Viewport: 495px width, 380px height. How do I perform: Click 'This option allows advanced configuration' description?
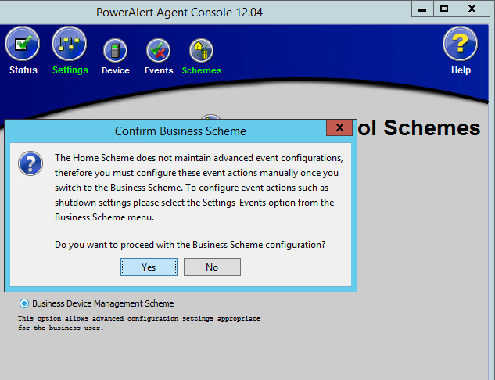[x=139, y=323]
